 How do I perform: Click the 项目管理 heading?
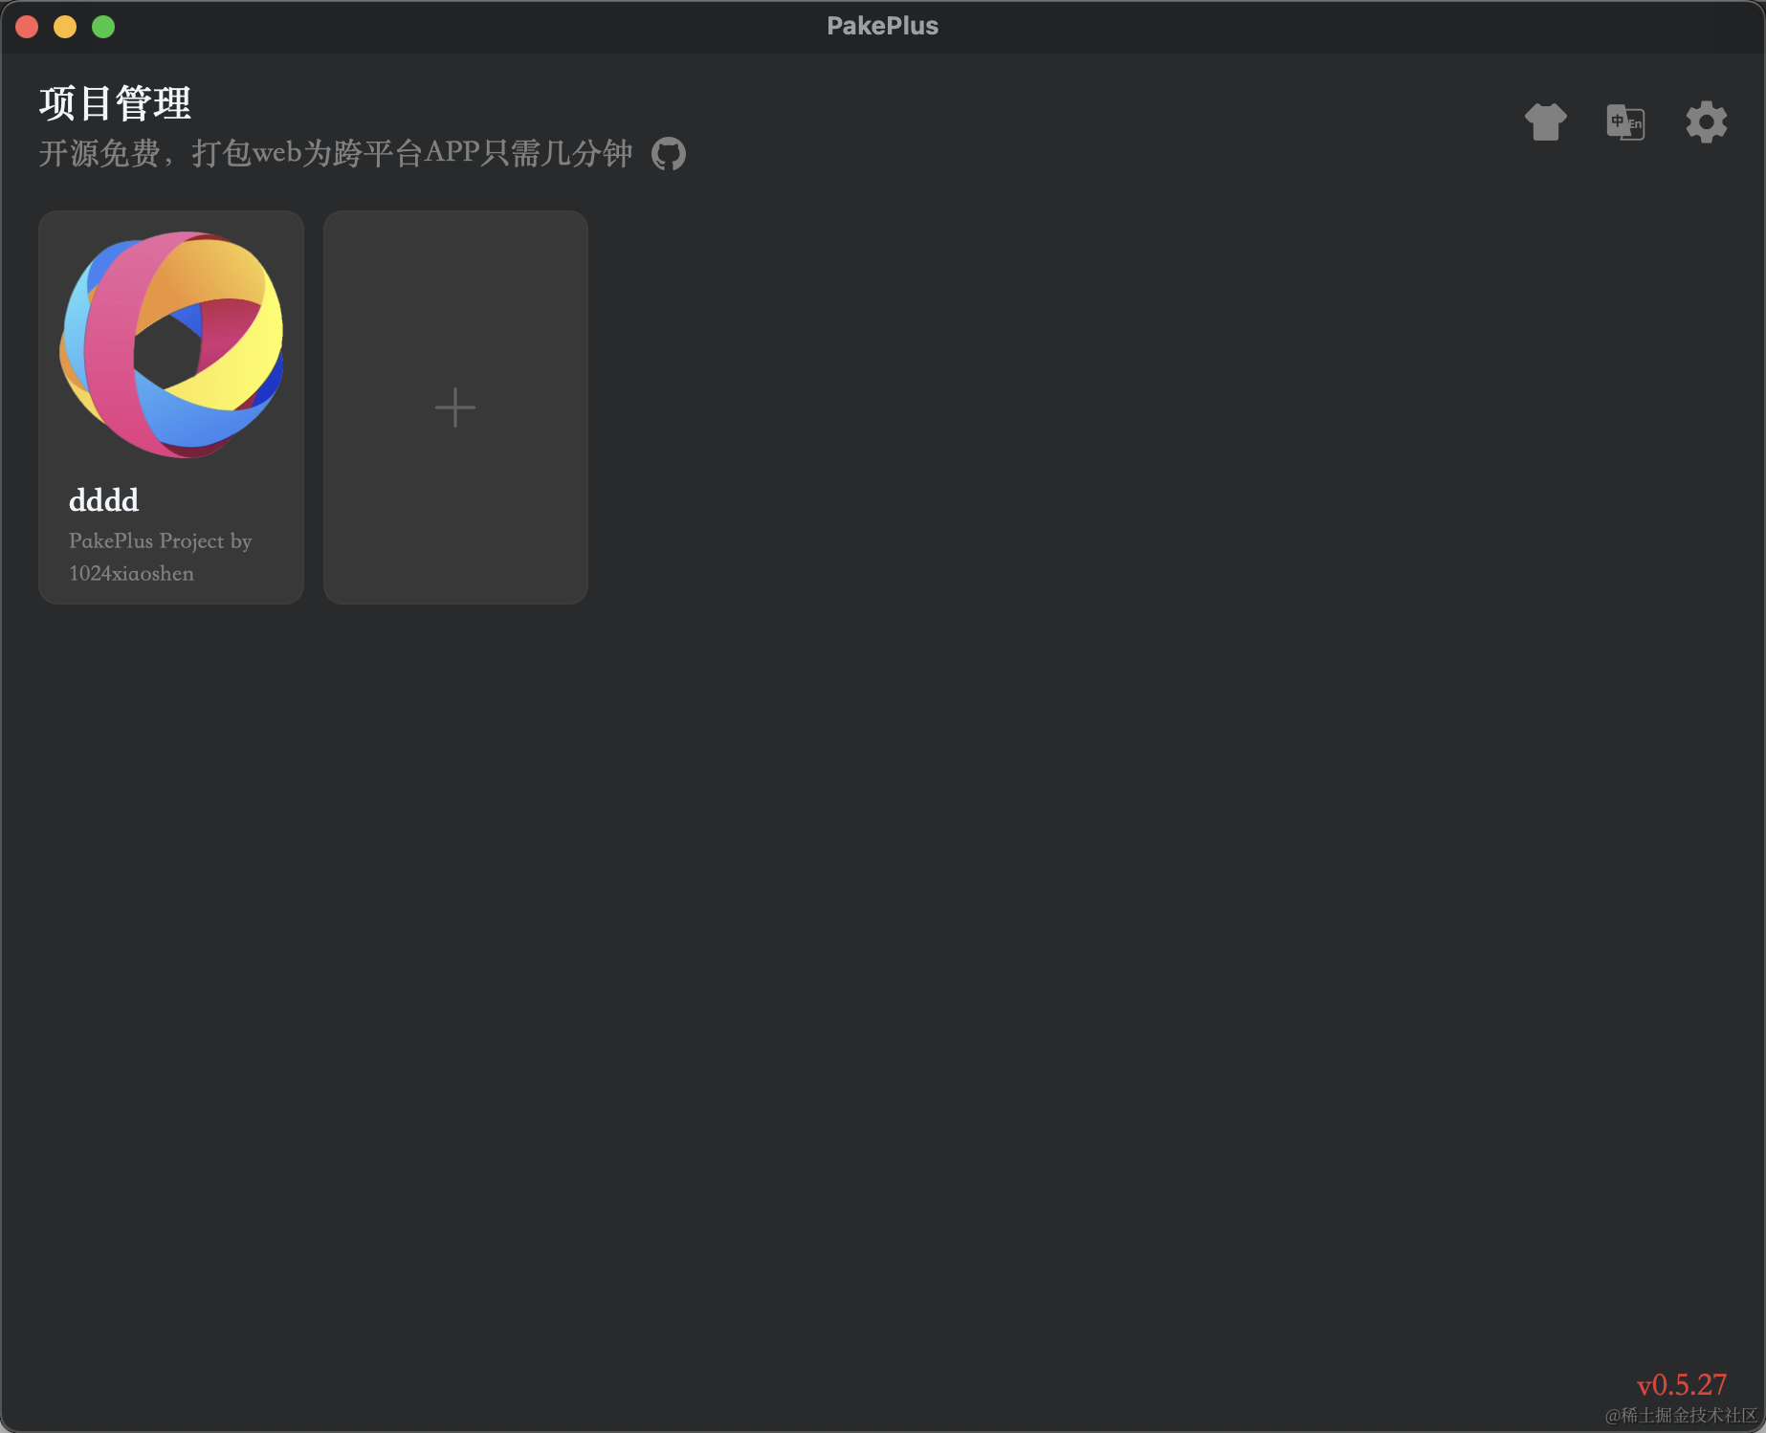point(115,103)
